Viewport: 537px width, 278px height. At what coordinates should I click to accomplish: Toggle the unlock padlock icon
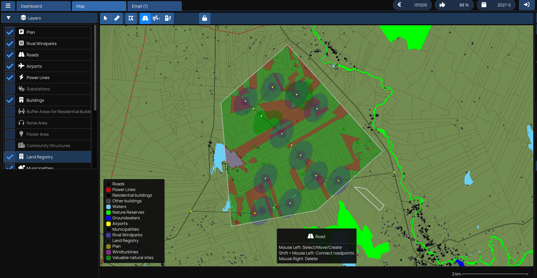tap(204, 18)
